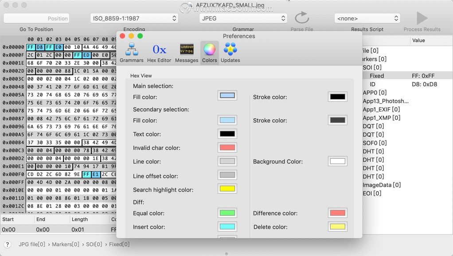Open the Search highlight color swatch
The width and height of the screenshot is (453, 256).
(x=227, y=189)
